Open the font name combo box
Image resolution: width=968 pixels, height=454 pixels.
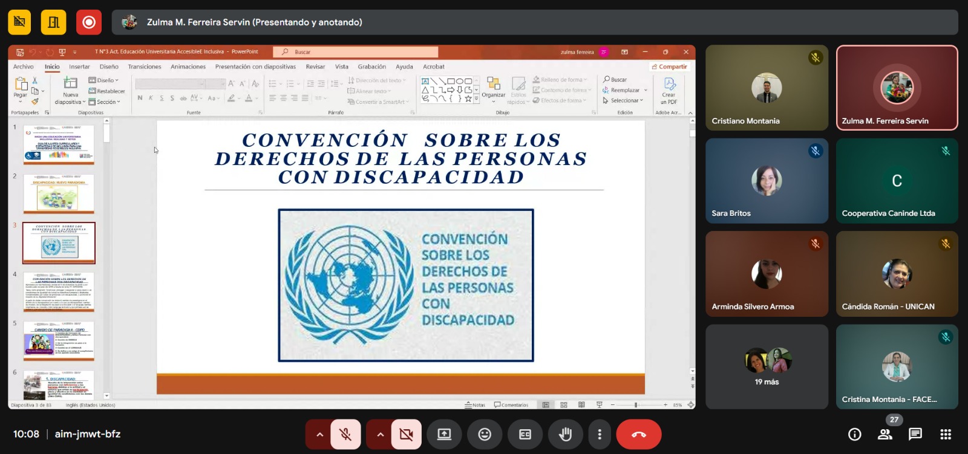[x=170, y=84]
